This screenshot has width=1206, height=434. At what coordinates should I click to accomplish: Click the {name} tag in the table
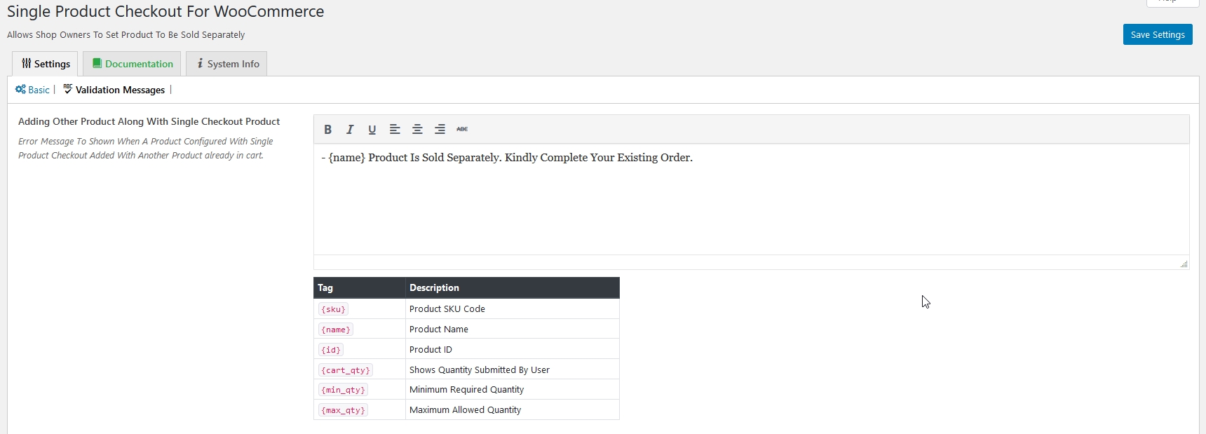pyautogui.click(x=336, y=330)
